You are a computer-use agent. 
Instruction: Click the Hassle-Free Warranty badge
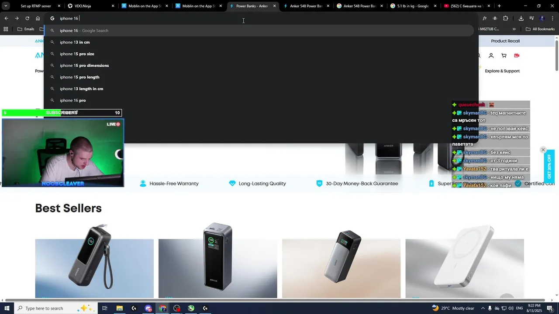click(169, 184)
